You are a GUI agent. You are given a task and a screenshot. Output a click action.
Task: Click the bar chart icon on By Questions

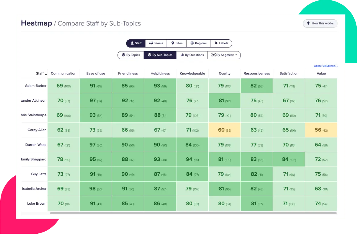[x=182, y=55]
